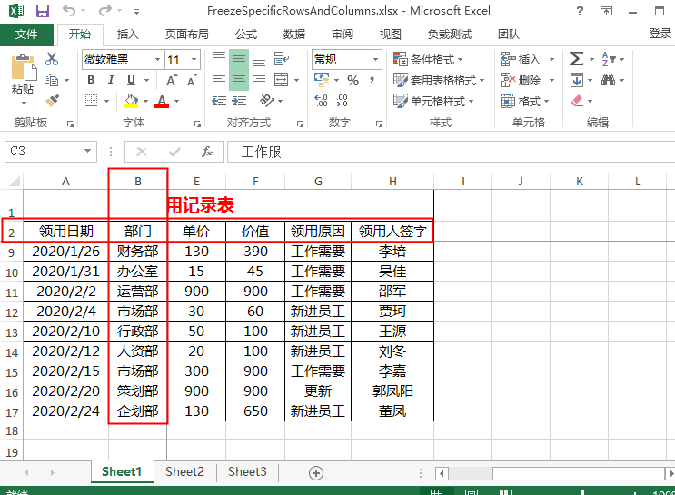Image resolution: width=675 pixels, height=495 pixels.
Task: Decrease font size with small A icon
Action: click(193, 80)
